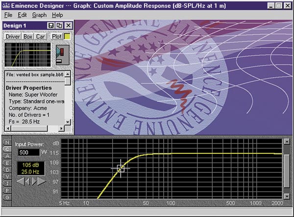Viewport: 294px width, 217px height.
Task: Maximize the Eminence Designer window
Action: click(x=279, y=5)
